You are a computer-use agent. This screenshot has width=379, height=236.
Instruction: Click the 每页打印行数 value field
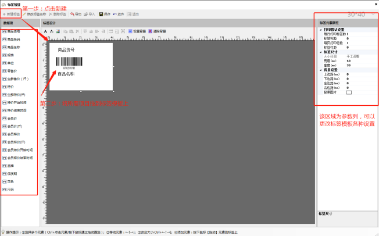tap(362, 43)
